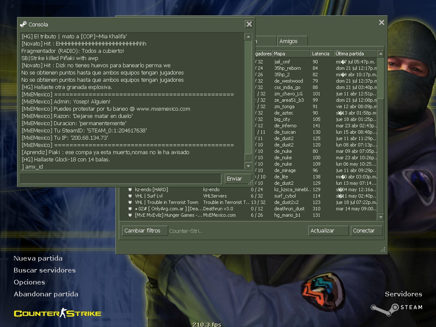
Task: Sort servers by Latencia column
Action: pyautogui.click(x=322, y=54)
